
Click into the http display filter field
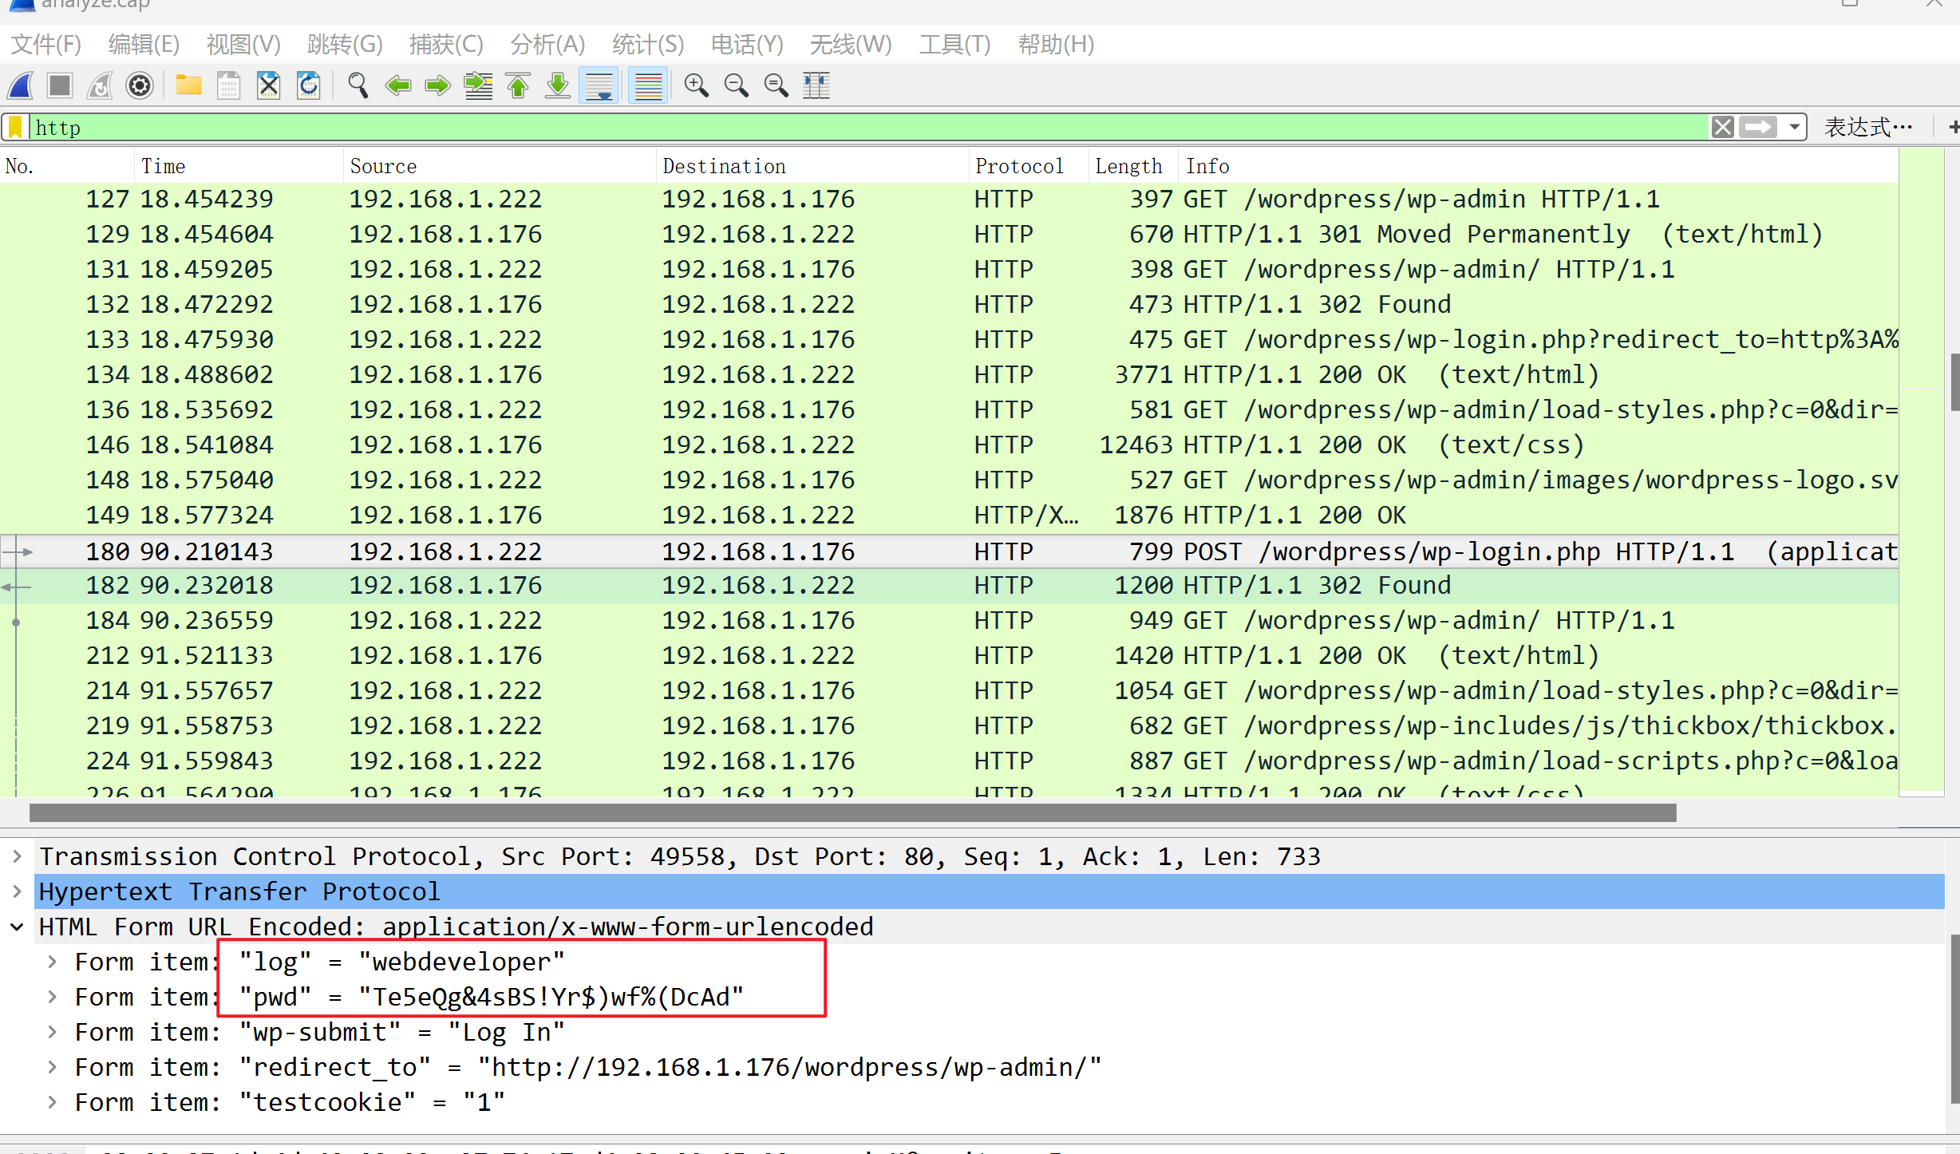pyautogui.click(x=870, y=127)
